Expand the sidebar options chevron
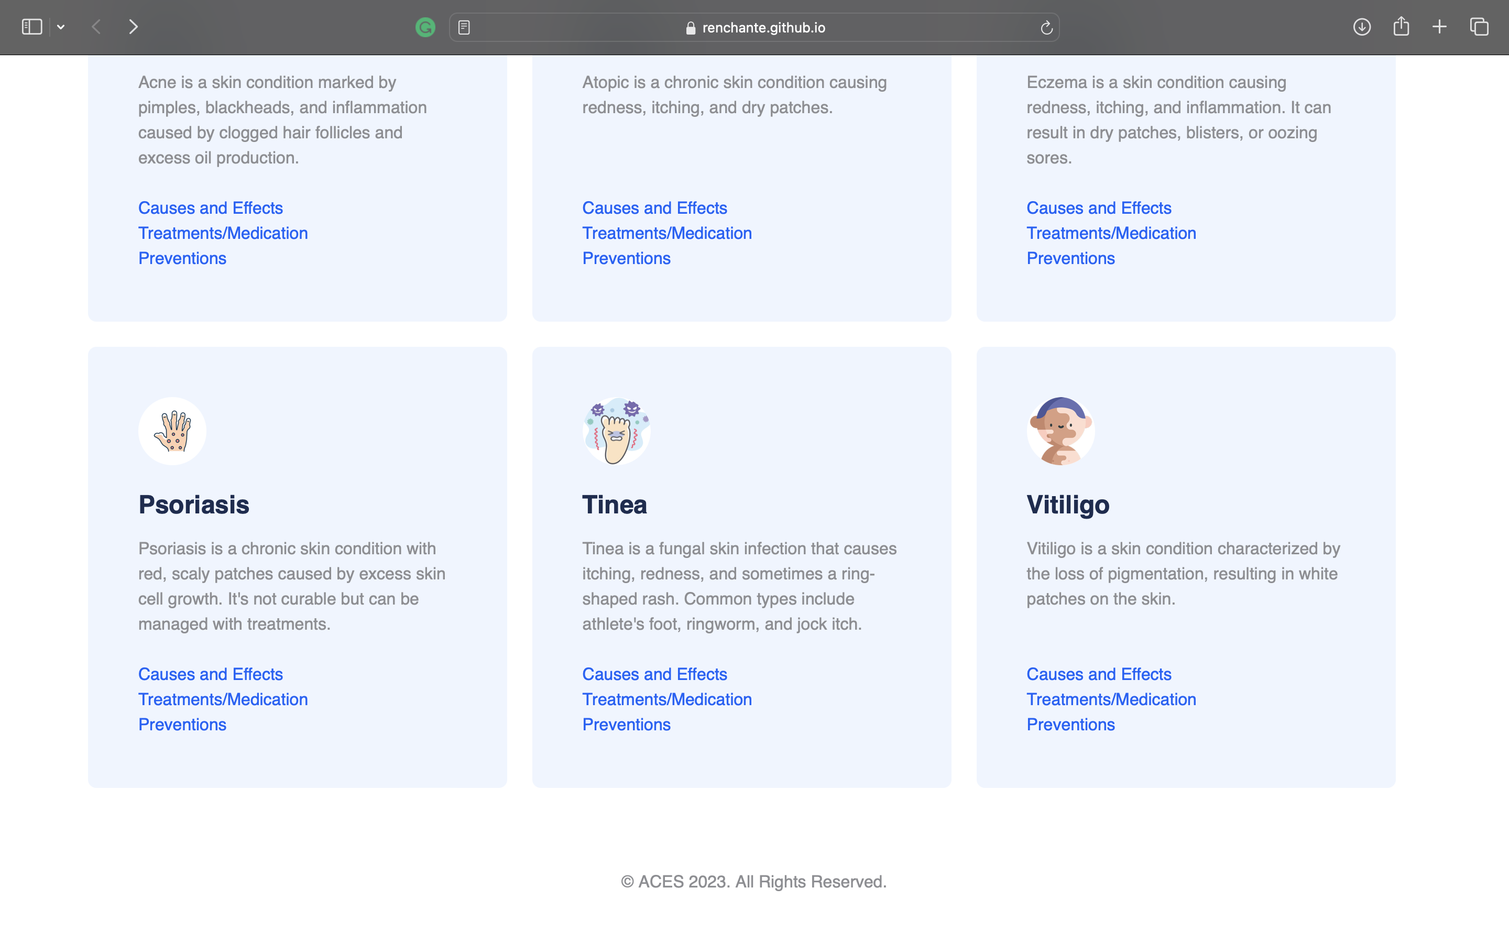Screen dimensions: 1509x943 coord(60,27)
